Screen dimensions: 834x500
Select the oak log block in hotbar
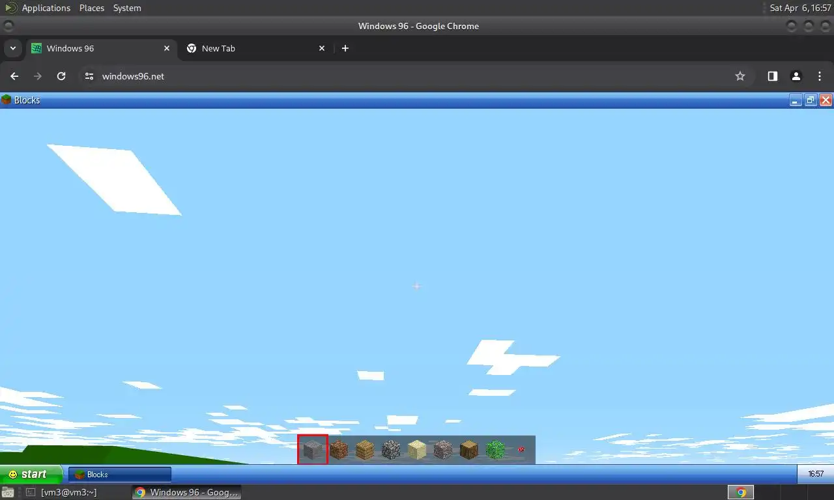click(469, 450)
